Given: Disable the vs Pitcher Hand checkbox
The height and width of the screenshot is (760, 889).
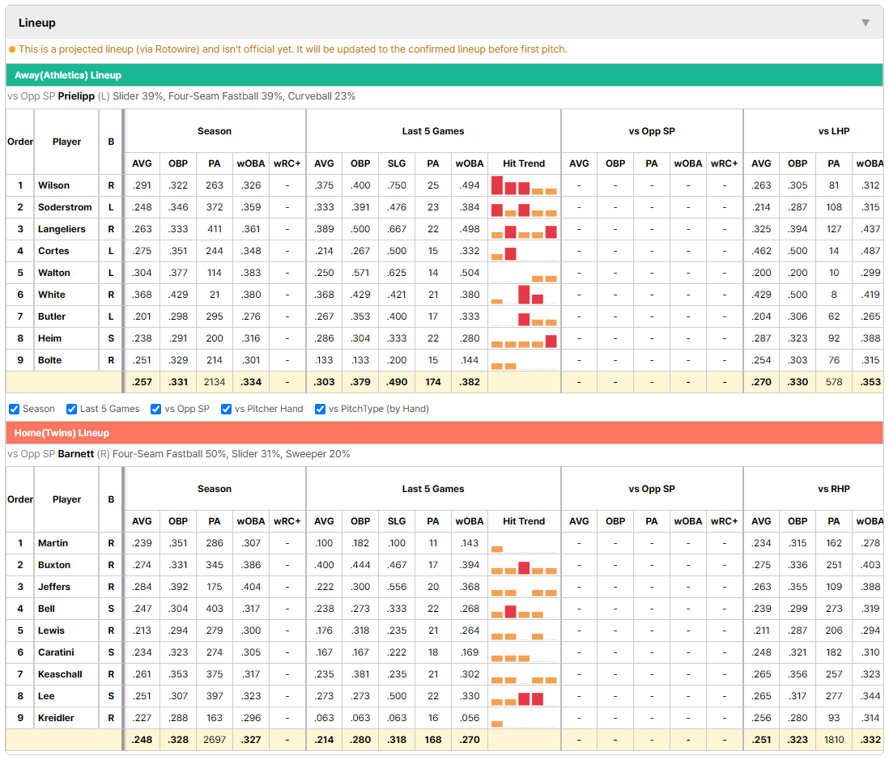Looking at the screenshot, I should click(226, 410).
